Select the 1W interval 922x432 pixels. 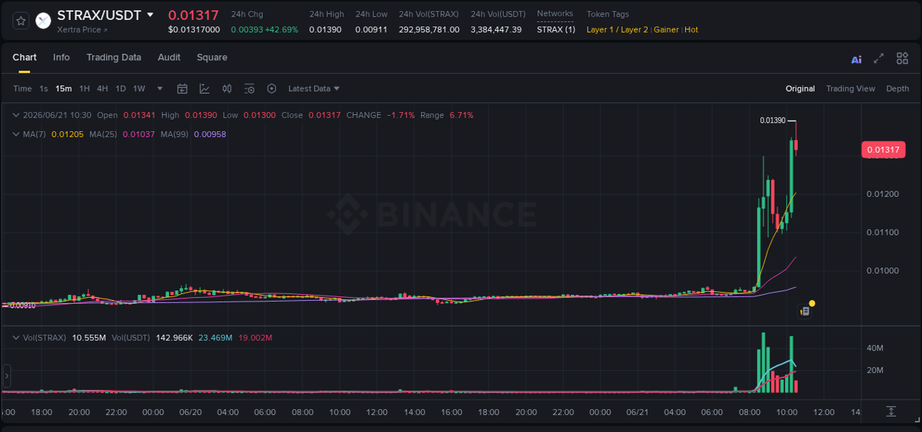pyautogui.click(x=139, y=88)
